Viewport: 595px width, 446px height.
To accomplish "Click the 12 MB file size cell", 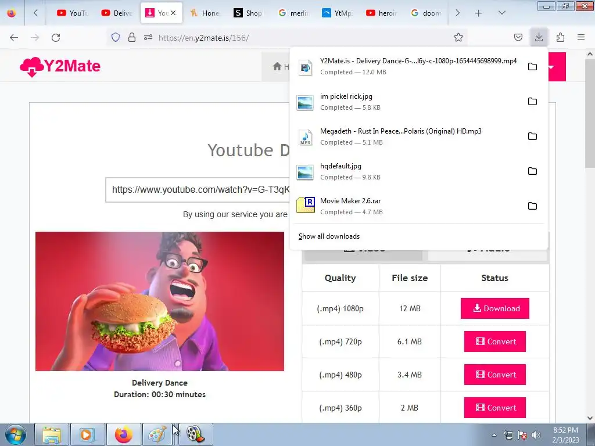I will (x=410, y=308).
